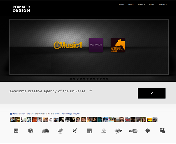The height and width of the screenshot is (144, 176).
Task: Open the purple Ayo Aloba tile
Action: (96, 45)
